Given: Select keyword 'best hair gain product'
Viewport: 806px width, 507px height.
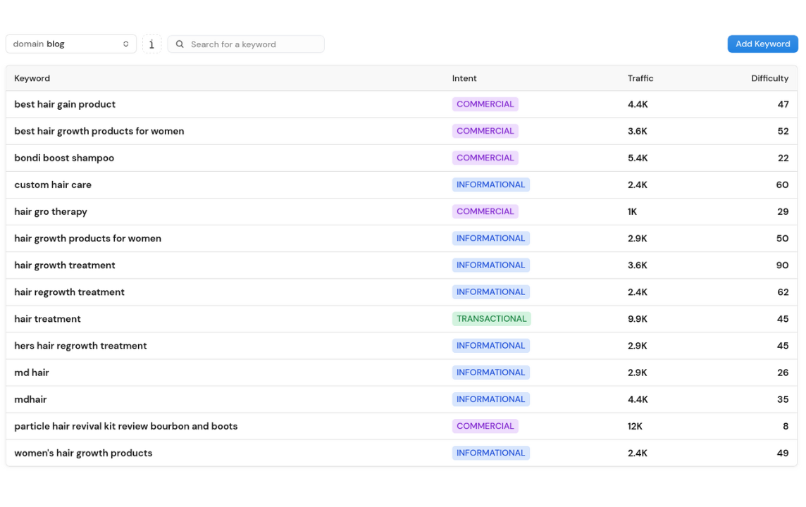Looking at the screenshot, I should 65,104.
